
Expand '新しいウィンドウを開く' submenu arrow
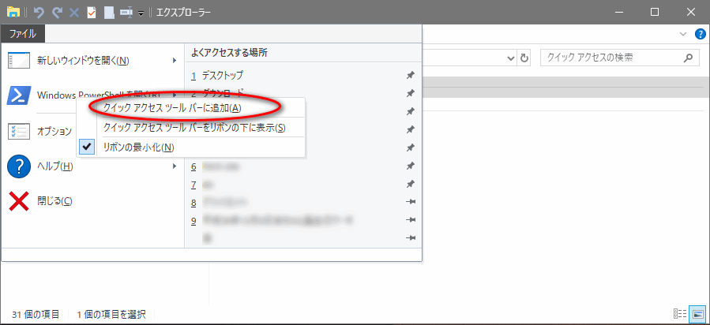(174, 60)
